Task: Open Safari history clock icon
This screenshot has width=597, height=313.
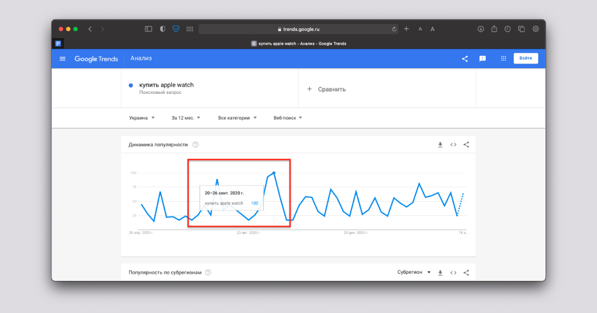Action: [508, 29]
